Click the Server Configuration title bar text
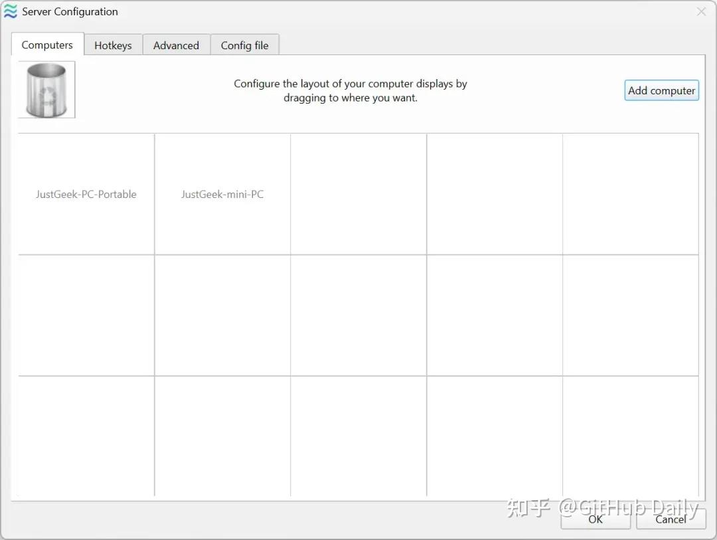 tap(70, 12)
